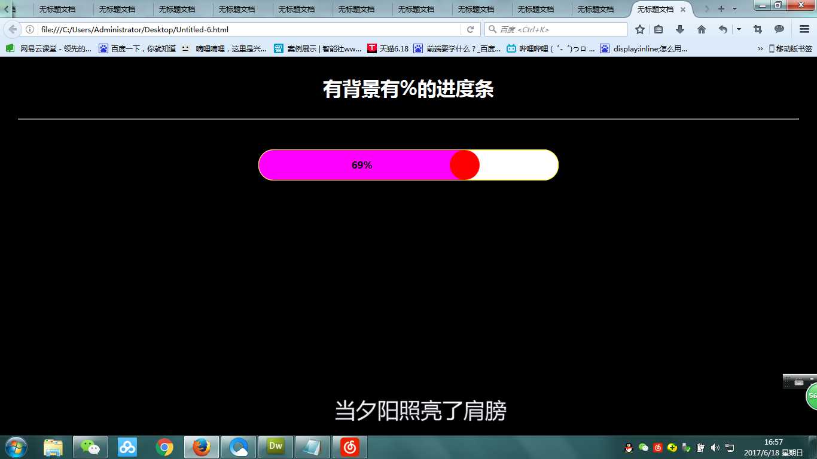Viewport: 817px width, 459px height.
Task: Click the green 56 floating ball
Action: tap(812, 396)
